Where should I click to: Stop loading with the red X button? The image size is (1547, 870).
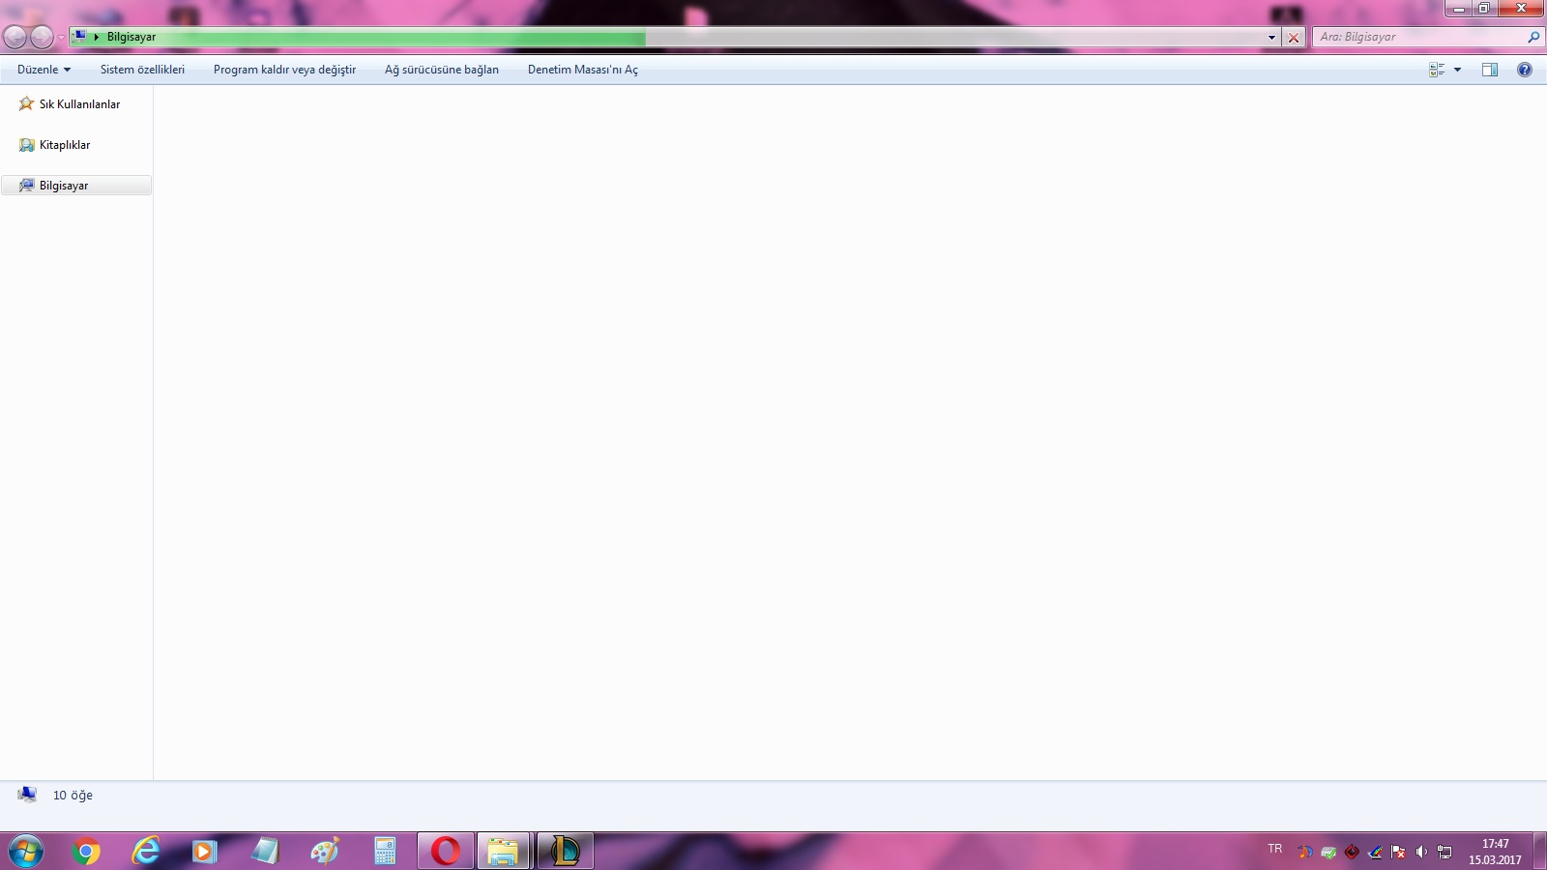(1294, 38)
